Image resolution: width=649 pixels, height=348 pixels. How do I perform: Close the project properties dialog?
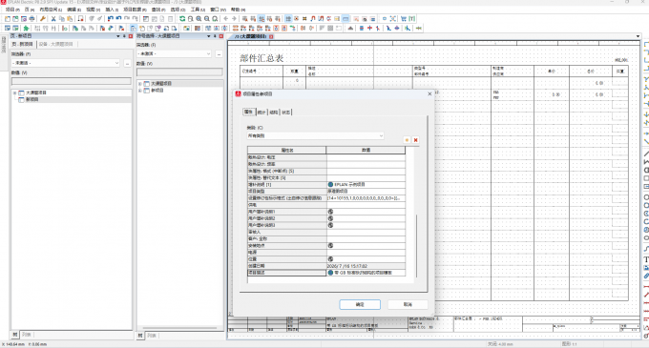tap(429, 93)
